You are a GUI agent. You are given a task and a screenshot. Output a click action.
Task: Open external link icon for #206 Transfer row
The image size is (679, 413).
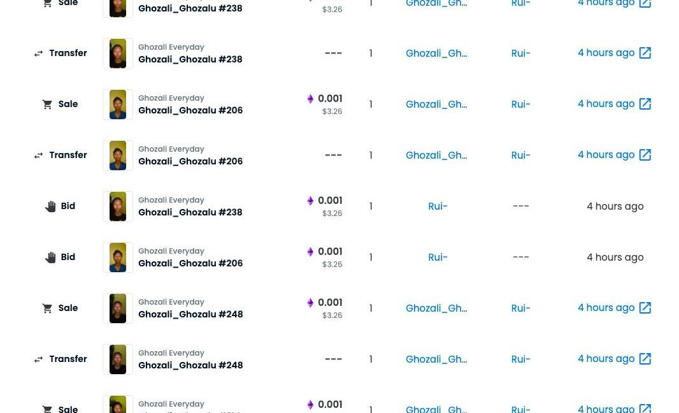[x=645, y=155]
